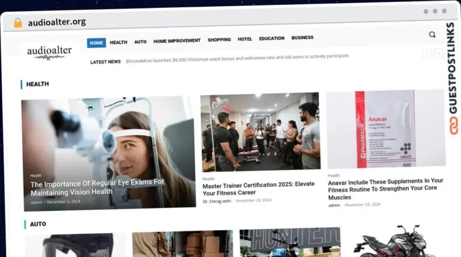
Task: Open article on regular eye exams
Action: pyautogui.click(x=97, y=188)
